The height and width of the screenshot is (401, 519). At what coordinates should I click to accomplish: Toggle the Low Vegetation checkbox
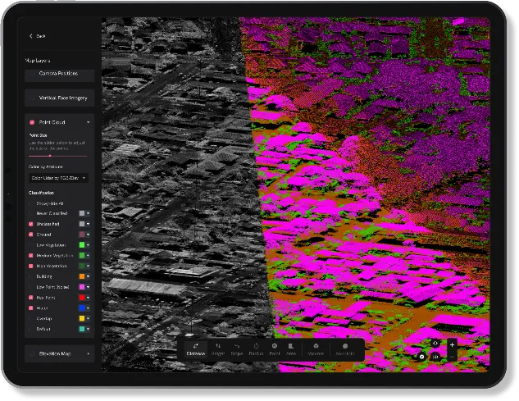click(31, 244)
